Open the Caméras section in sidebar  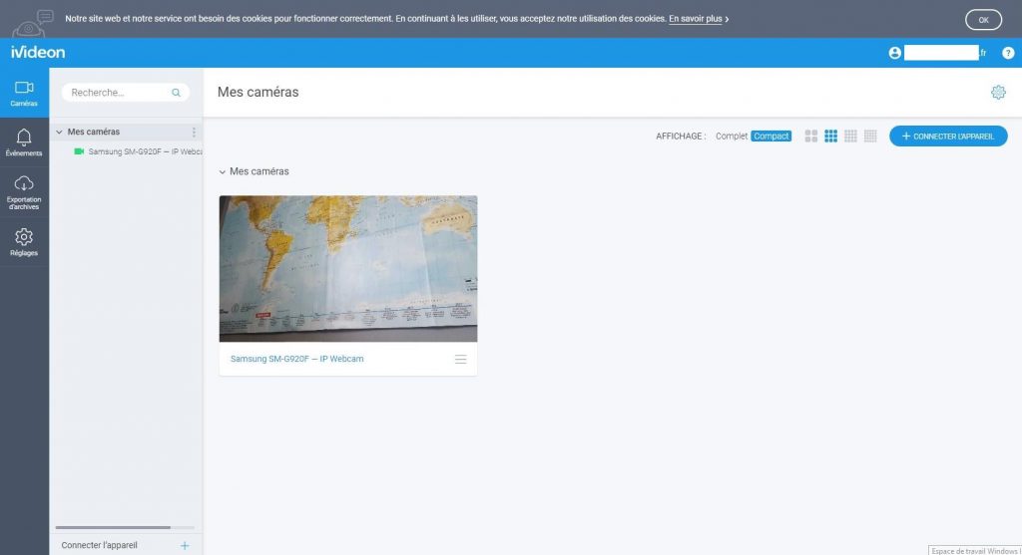(x=24, y=94)
